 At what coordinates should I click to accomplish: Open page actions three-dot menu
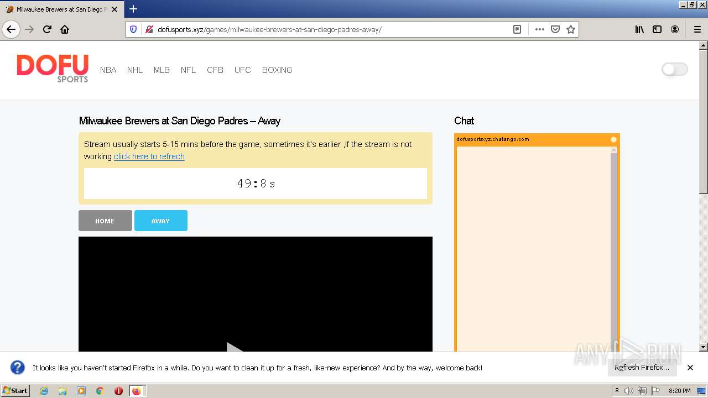(x=540, y=29)
